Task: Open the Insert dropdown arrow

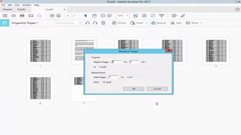Action: (x=146, y=23)
